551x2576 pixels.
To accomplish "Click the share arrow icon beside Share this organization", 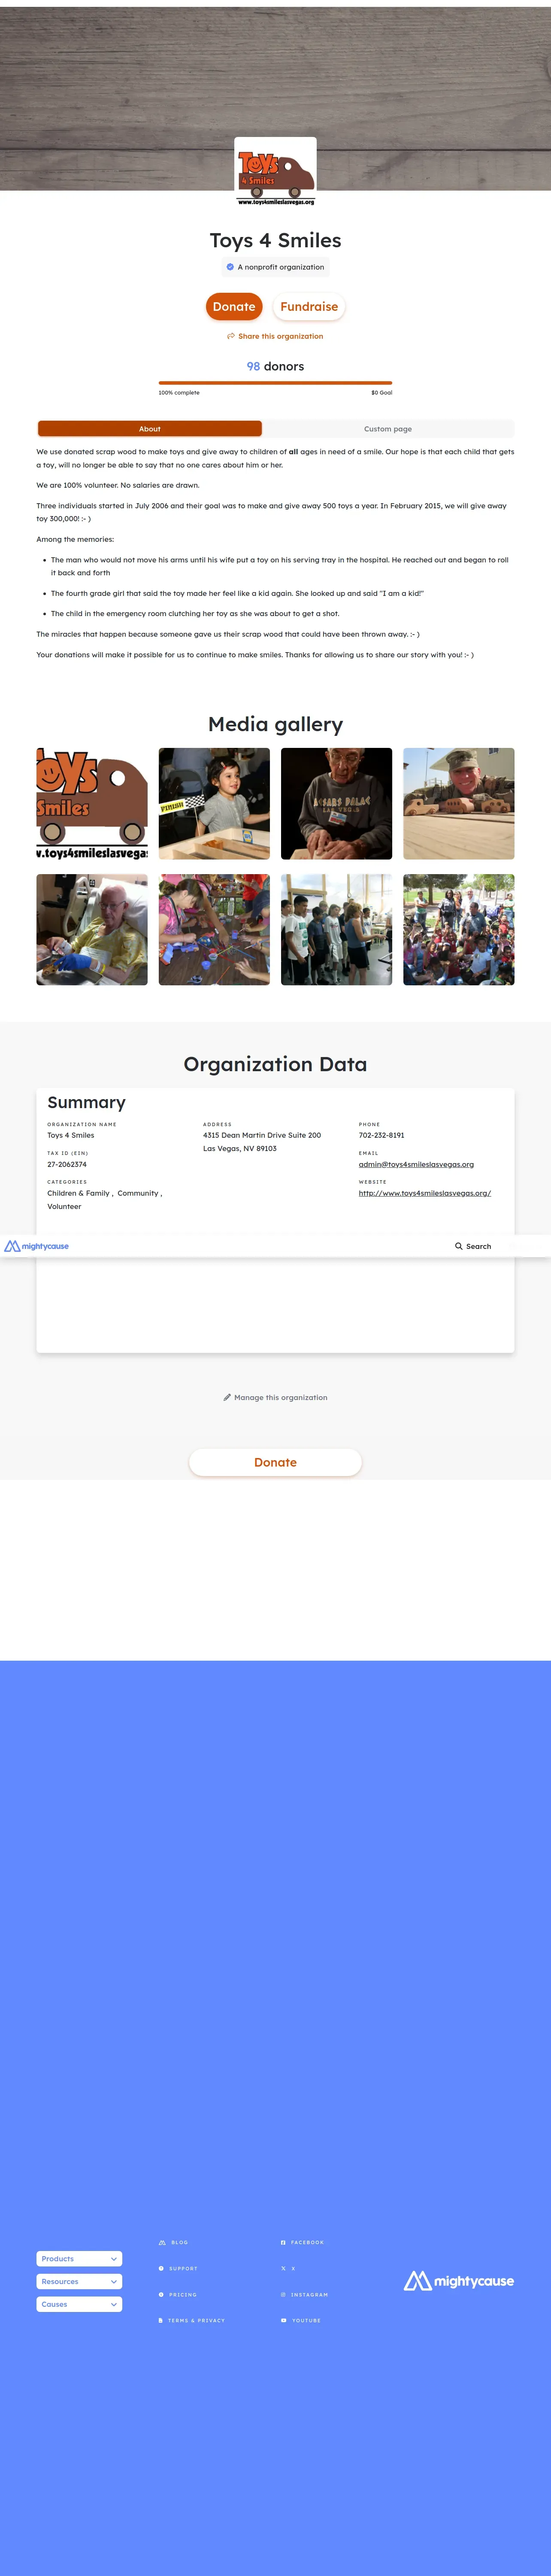I will 231,336.
